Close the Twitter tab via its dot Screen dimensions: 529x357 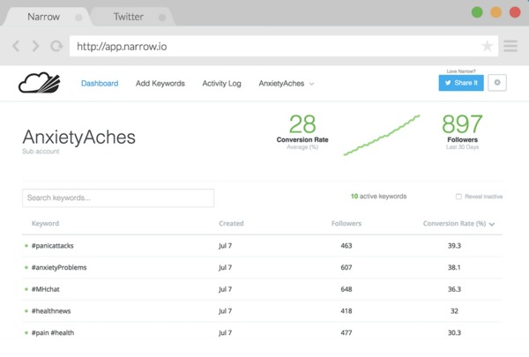162,18
